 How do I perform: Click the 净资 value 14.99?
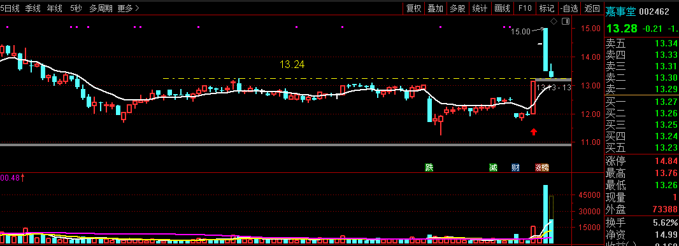click(x=666, y=235)
